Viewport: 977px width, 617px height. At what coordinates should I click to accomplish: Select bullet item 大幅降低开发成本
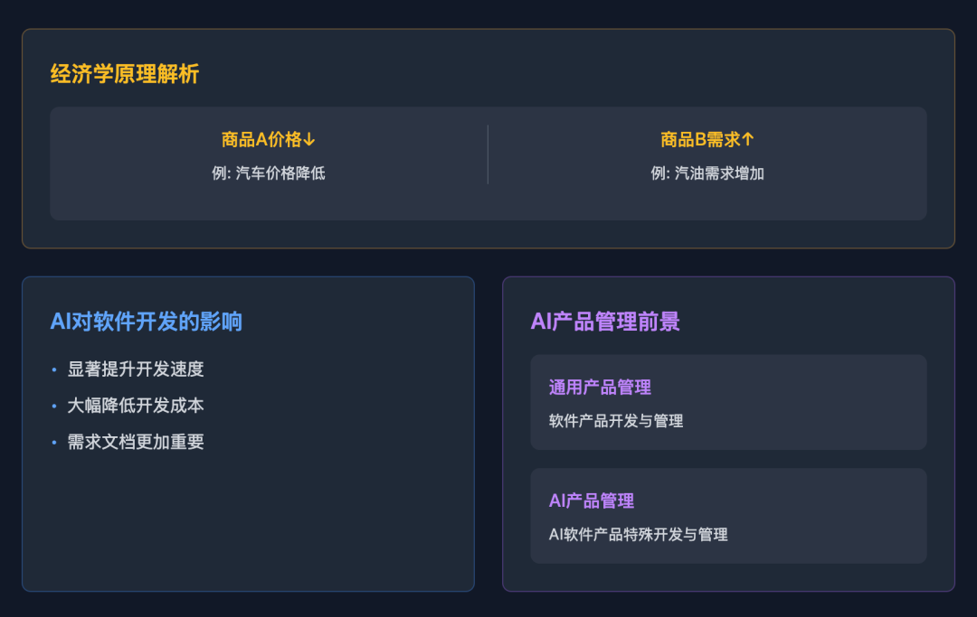[x=135, y=406]
